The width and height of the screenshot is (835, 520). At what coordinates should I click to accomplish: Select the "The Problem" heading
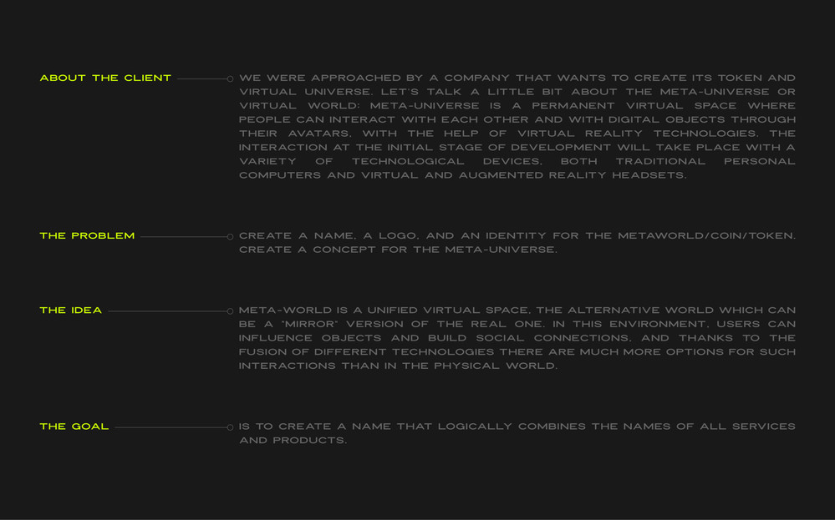pos(87,236)
